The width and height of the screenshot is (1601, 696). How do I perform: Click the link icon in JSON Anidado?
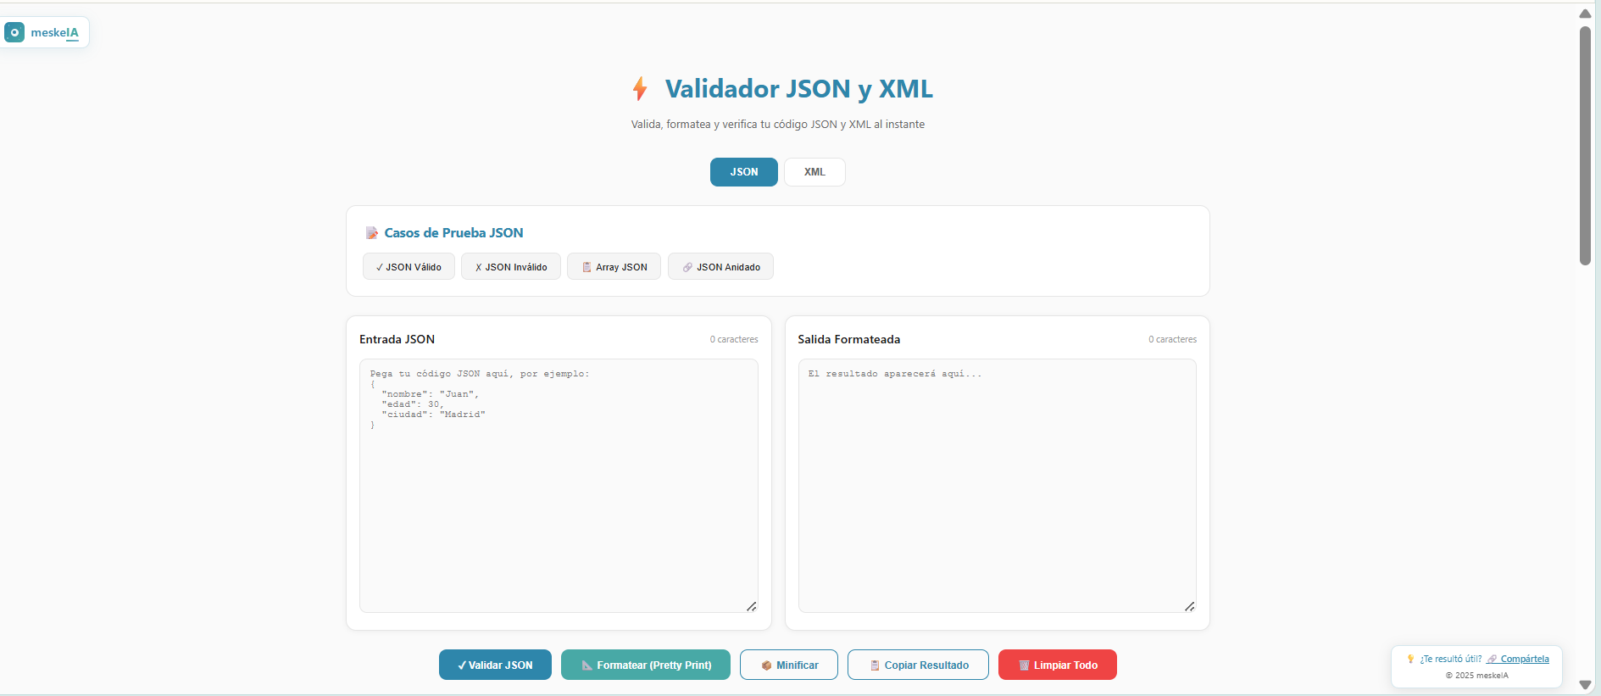coord(687,267)
